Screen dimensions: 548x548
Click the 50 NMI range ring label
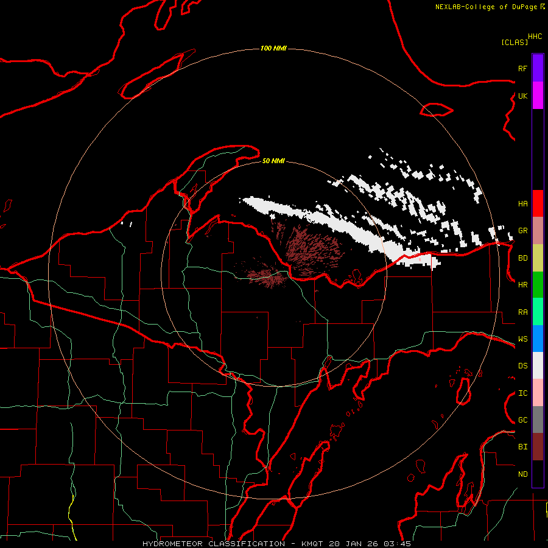pyautogui.click(x=273, y=161)
